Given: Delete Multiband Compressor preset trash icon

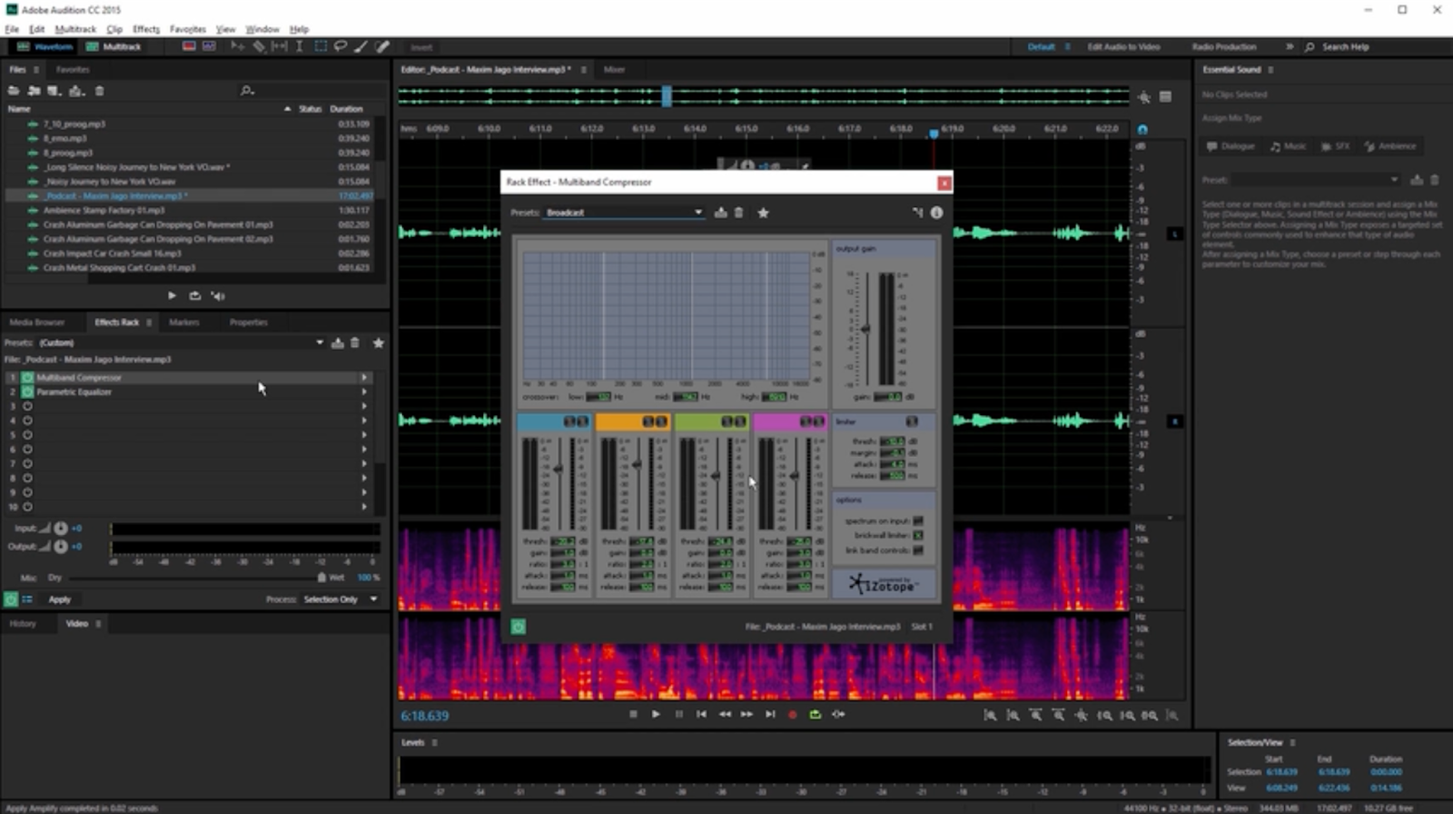Looking at the screenshot, I should [x=738, y=213].
